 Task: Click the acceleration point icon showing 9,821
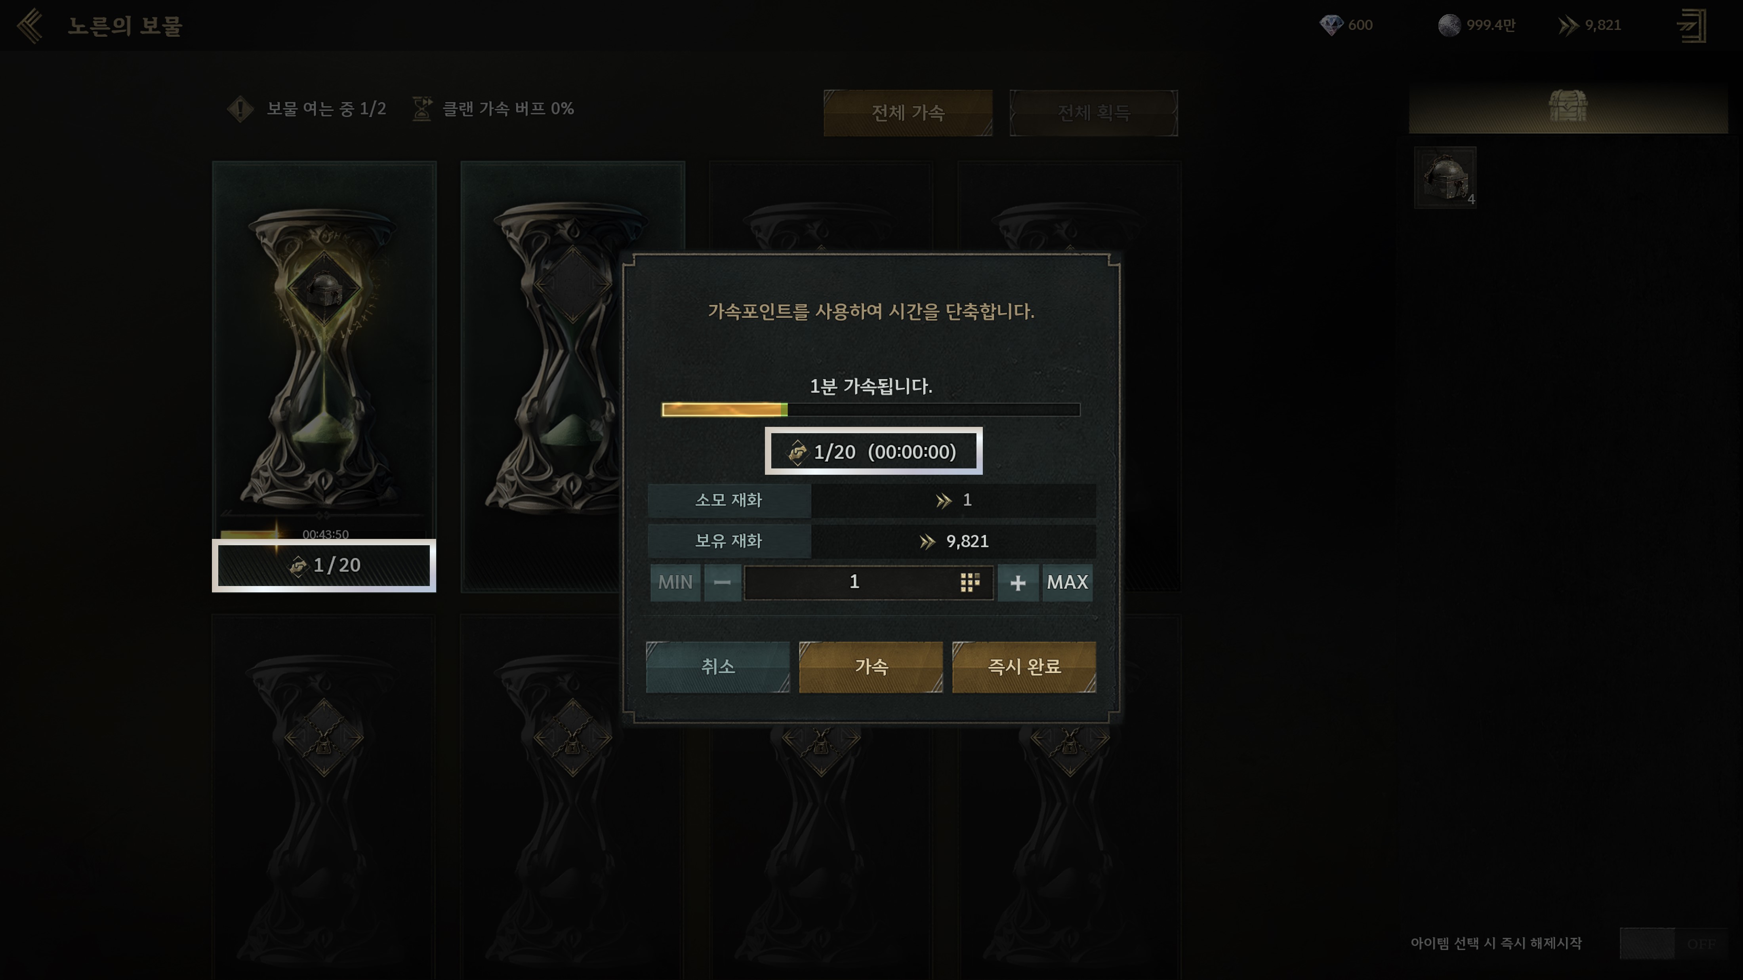[1568, 26]
